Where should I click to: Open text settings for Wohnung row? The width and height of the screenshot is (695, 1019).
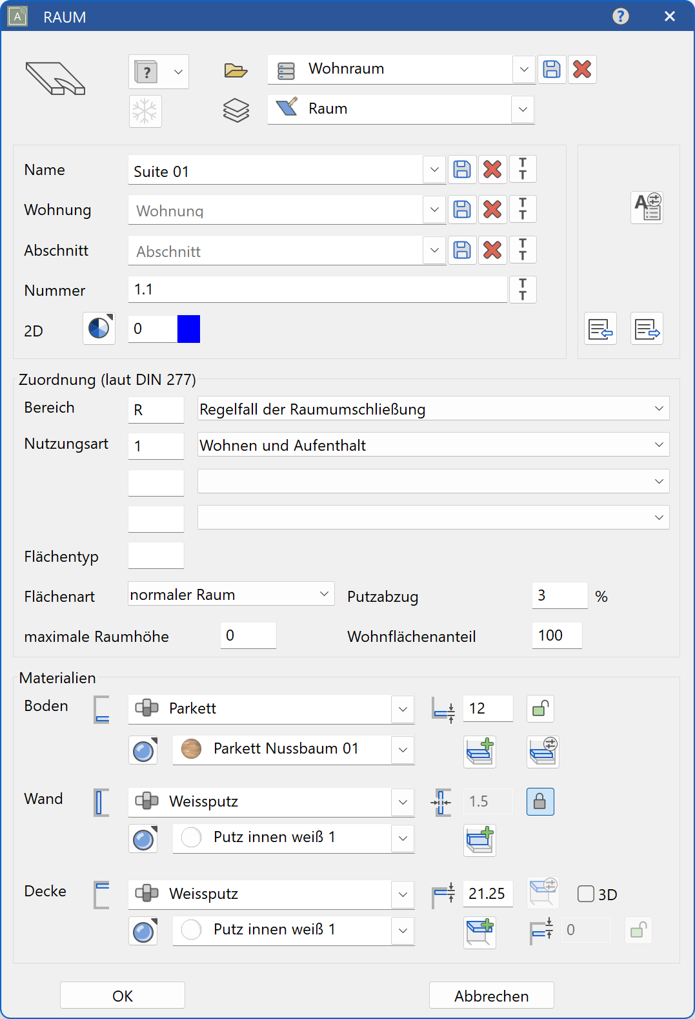pos(523,210)
